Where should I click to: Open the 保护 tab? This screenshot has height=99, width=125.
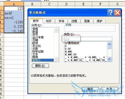[x=99, y=21]
